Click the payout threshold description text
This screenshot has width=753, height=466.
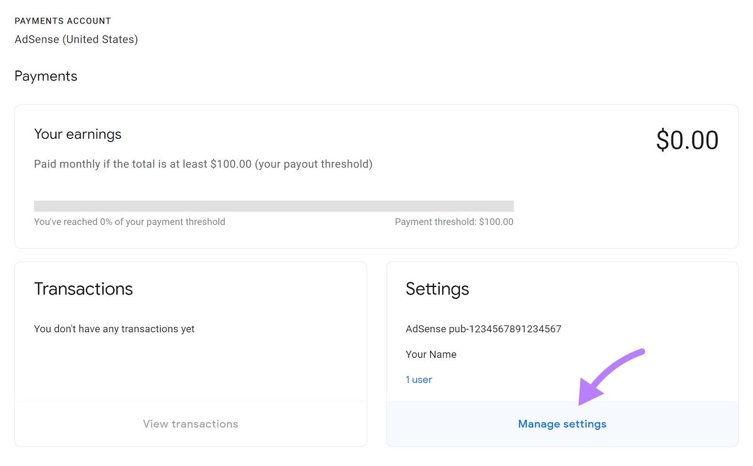[x=202, y=164]
